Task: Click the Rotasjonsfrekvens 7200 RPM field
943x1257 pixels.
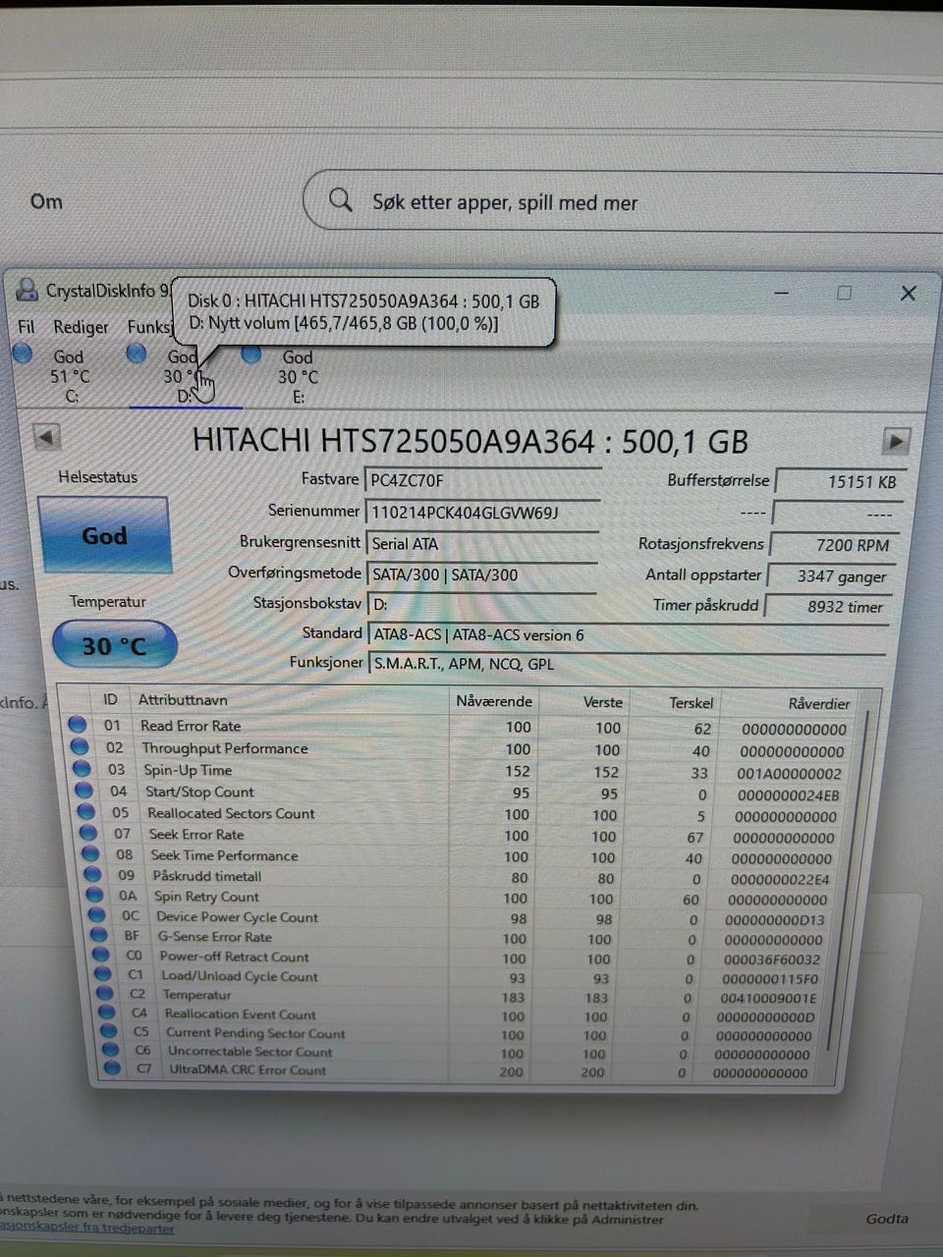Action: [831, 544]
